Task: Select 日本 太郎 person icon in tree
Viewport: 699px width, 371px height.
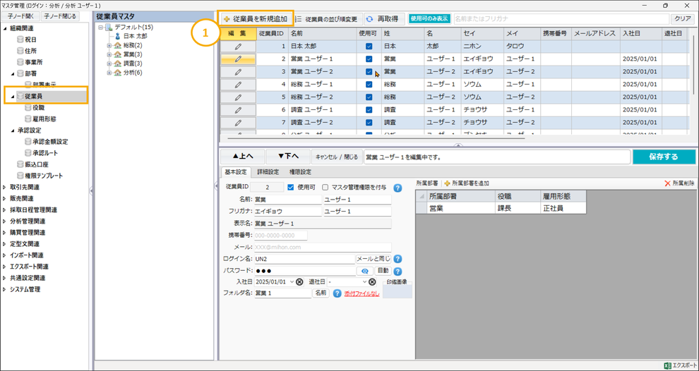Action: [x=117, y=36]
